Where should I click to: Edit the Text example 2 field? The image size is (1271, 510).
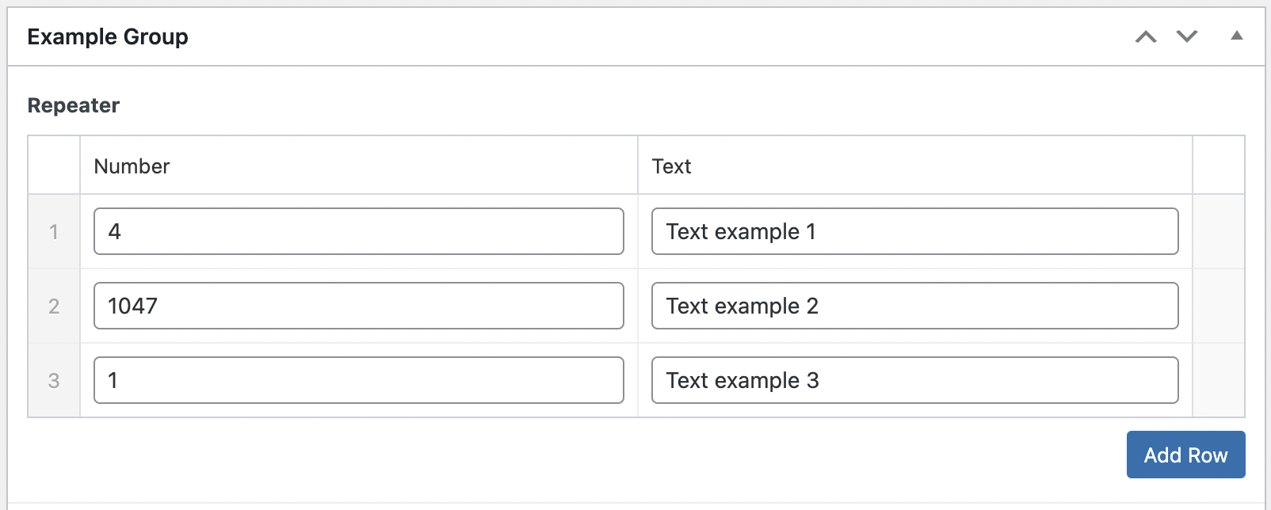coord(914,306)
